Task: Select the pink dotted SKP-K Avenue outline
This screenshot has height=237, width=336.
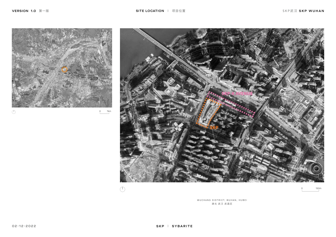Action: click(232, 104)
